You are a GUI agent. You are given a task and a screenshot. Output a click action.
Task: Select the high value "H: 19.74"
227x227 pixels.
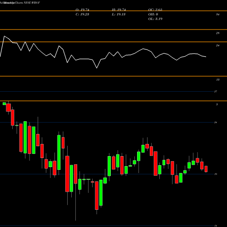119,10
